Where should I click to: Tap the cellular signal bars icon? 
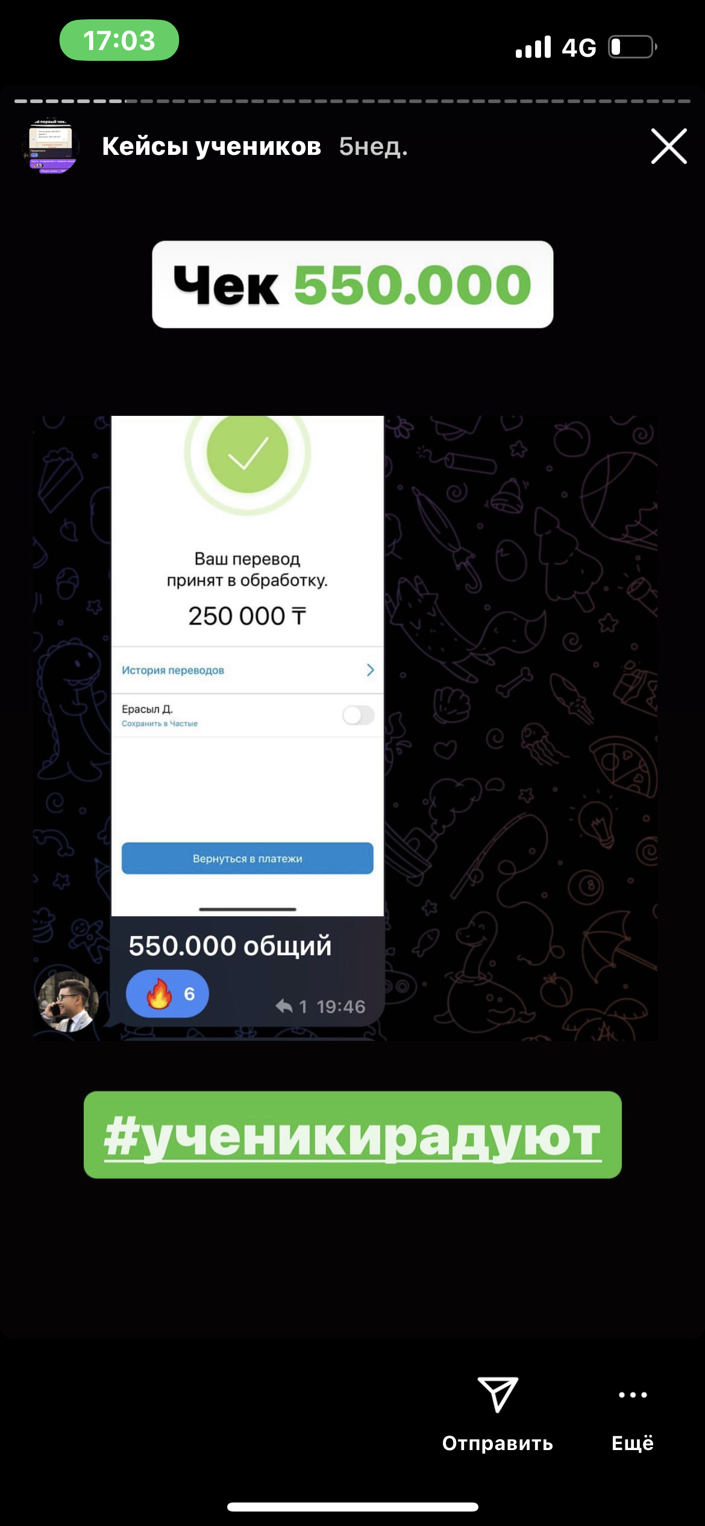point(533,48)
